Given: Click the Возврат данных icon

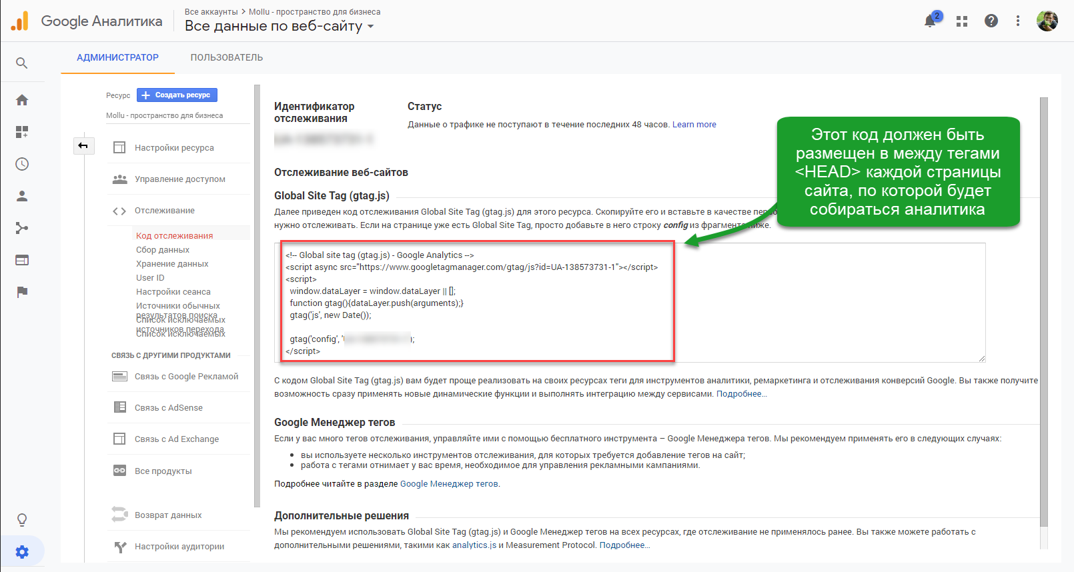Looking at the screenshot, I should pyautogui.click(x=119, y=515).
